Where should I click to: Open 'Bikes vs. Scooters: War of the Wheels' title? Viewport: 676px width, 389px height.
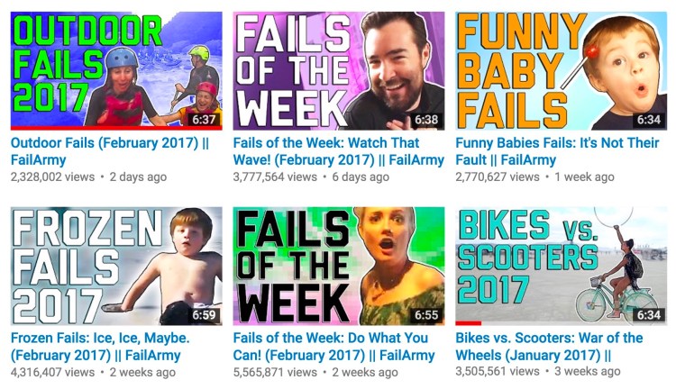click(x=549, y=347)
